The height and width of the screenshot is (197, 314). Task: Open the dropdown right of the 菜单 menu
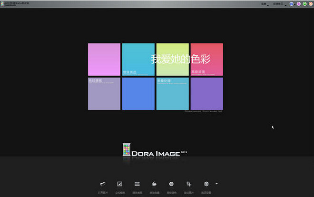point(279,4)
